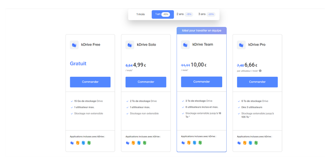Click "par utilisateur / mois*" in kDrive Pro

[x=247, y=71]
